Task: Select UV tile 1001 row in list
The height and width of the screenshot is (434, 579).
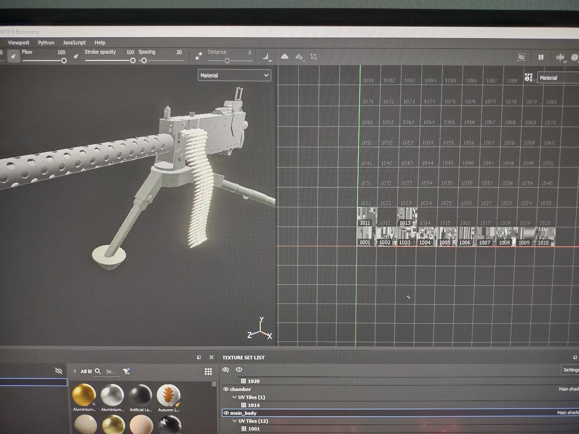Action: pyautogui.click(x=399, y=429)
